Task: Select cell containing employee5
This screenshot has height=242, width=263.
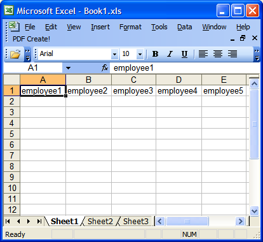Action: click(x=224, y=90)
